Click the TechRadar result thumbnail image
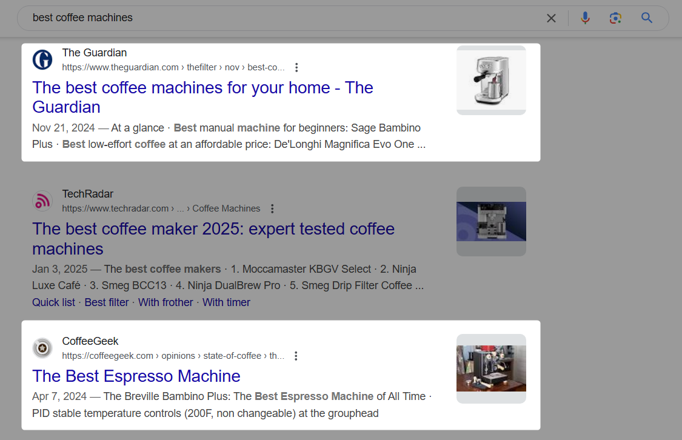 tap(491, 221)
